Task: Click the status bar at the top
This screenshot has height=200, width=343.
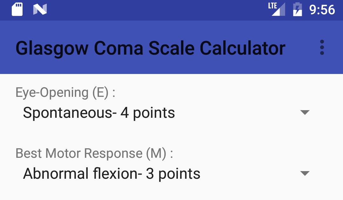Action: (171, 10)
